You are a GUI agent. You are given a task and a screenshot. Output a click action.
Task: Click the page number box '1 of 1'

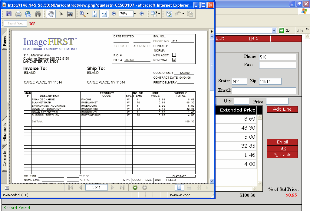click(97, 187)
